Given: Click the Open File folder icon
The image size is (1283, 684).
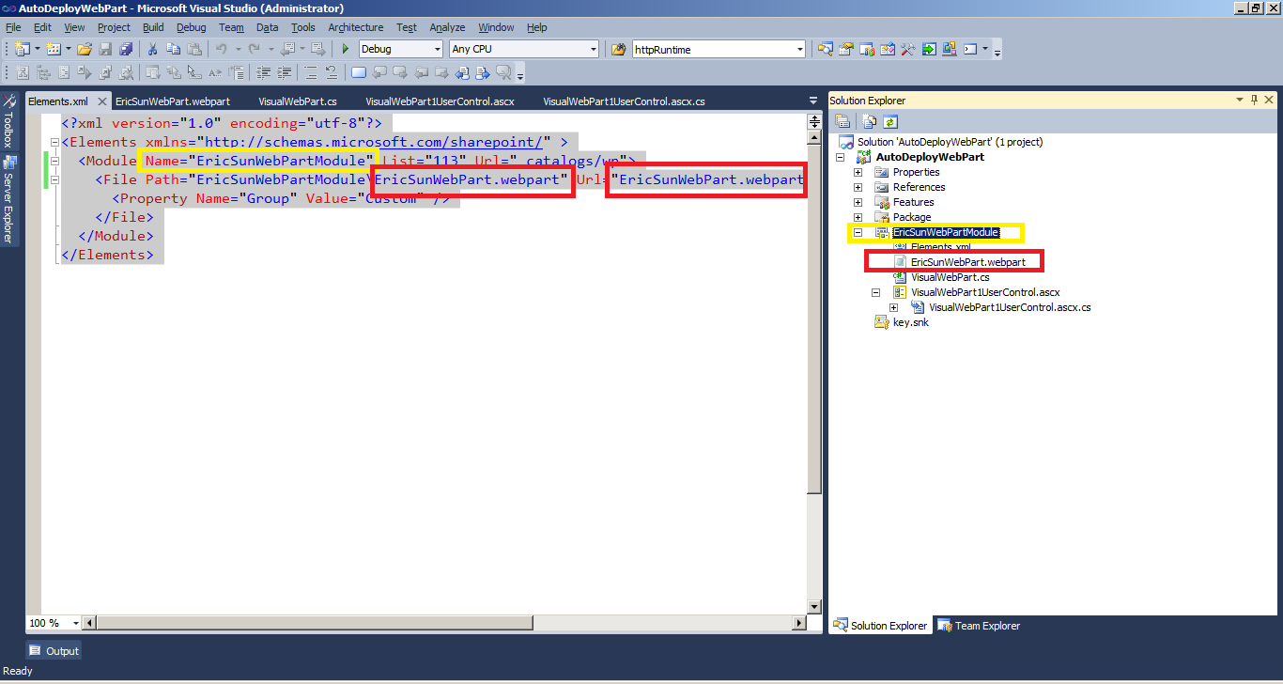Looking at the screenshot, I should click(x=84, y=49).
